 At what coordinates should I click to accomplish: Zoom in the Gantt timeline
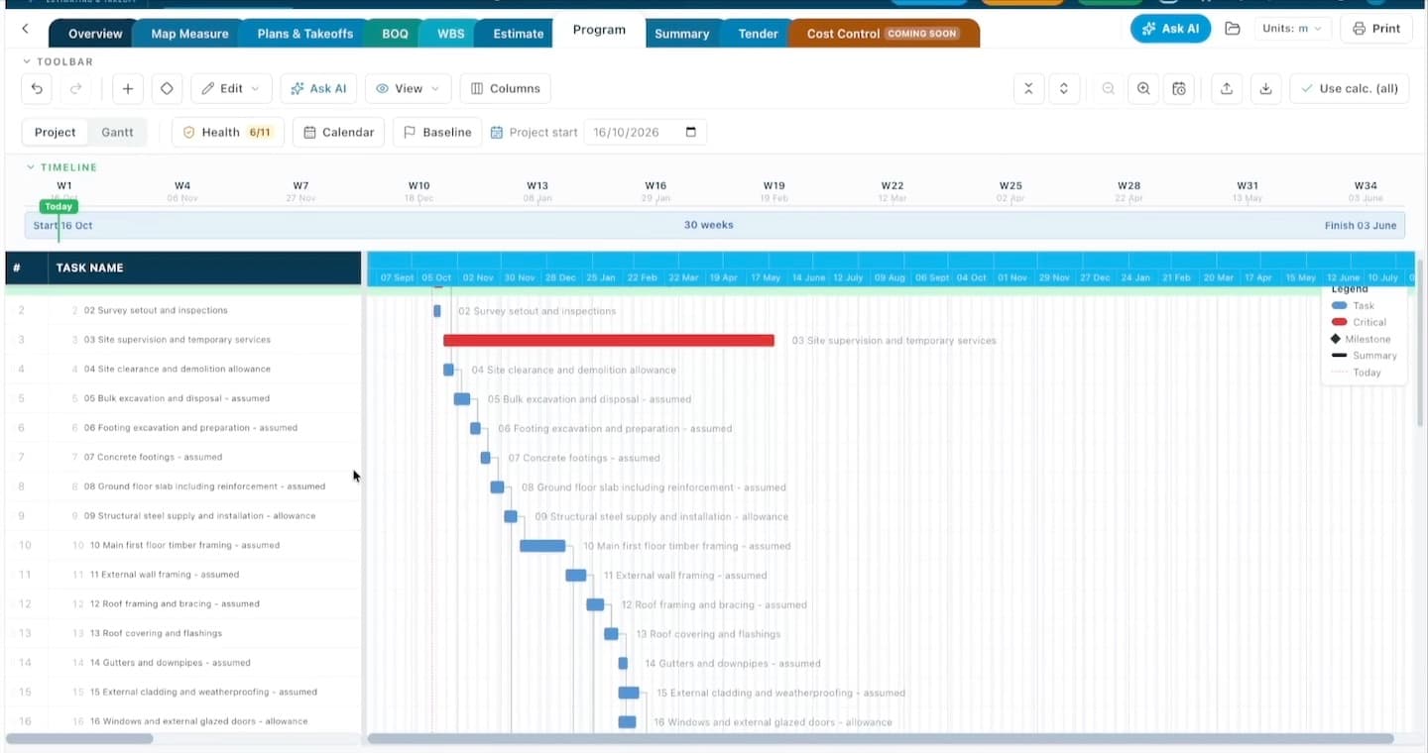point(1143,88)
